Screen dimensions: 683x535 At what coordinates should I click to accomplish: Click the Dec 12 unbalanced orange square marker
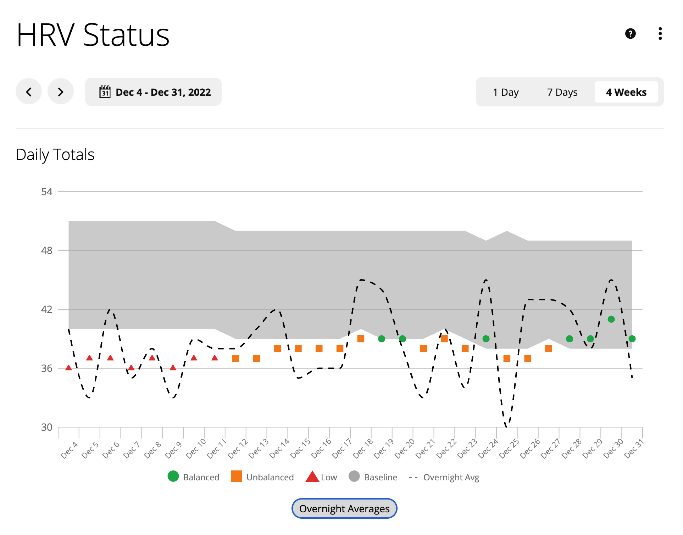coord(235,358)
